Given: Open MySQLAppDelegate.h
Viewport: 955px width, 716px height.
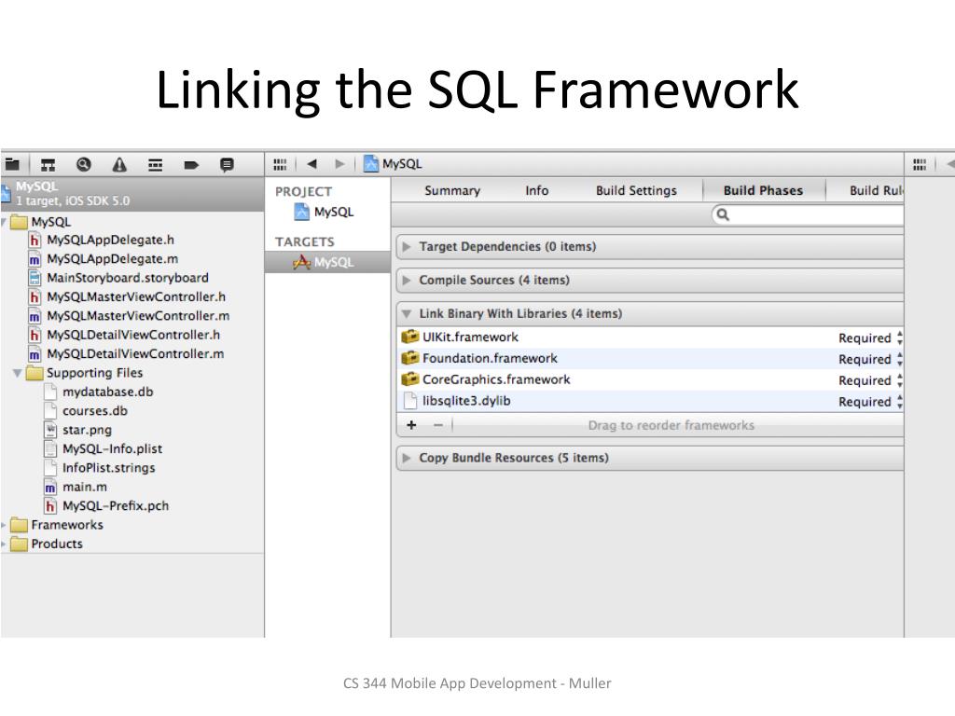Looking at the screenshot, I should tap(110, 240).
